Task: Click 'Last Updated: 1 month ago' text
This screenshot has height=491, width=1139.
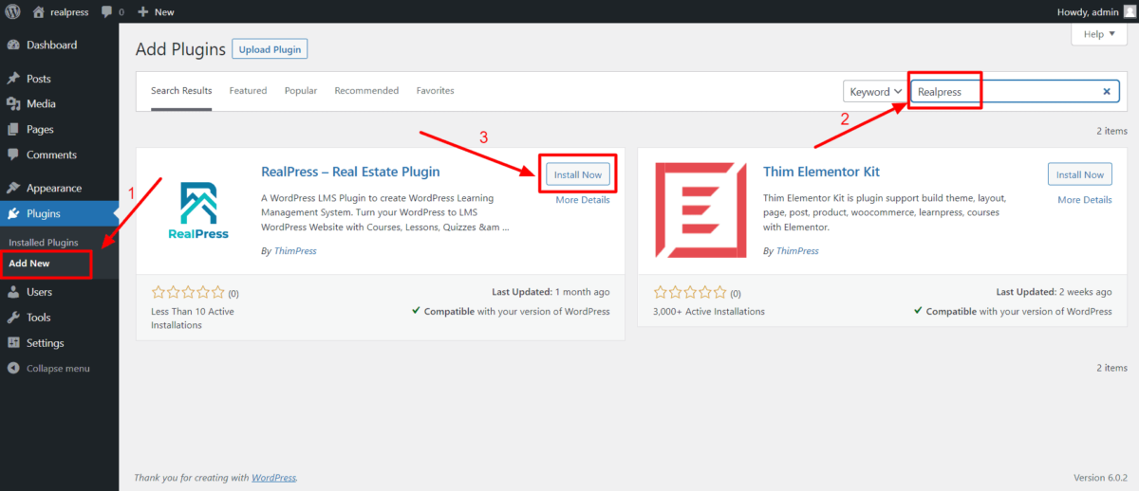Action: click(x=551, y=292)
